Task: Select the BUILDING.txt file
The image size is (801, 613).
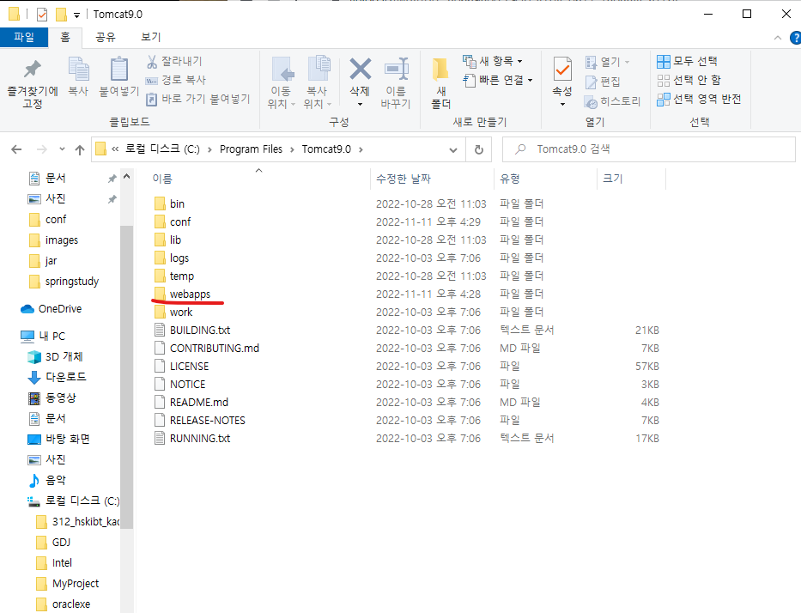Action: point(200,330)
